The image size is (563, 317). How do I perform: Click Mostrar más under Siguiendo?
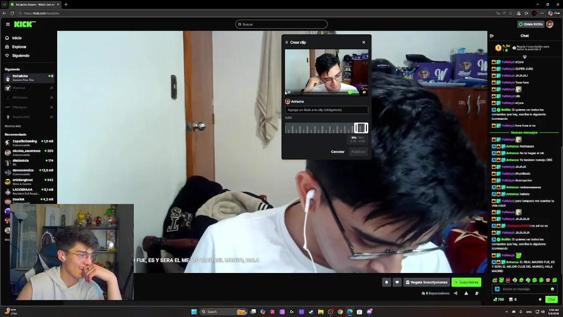point(13,126)
